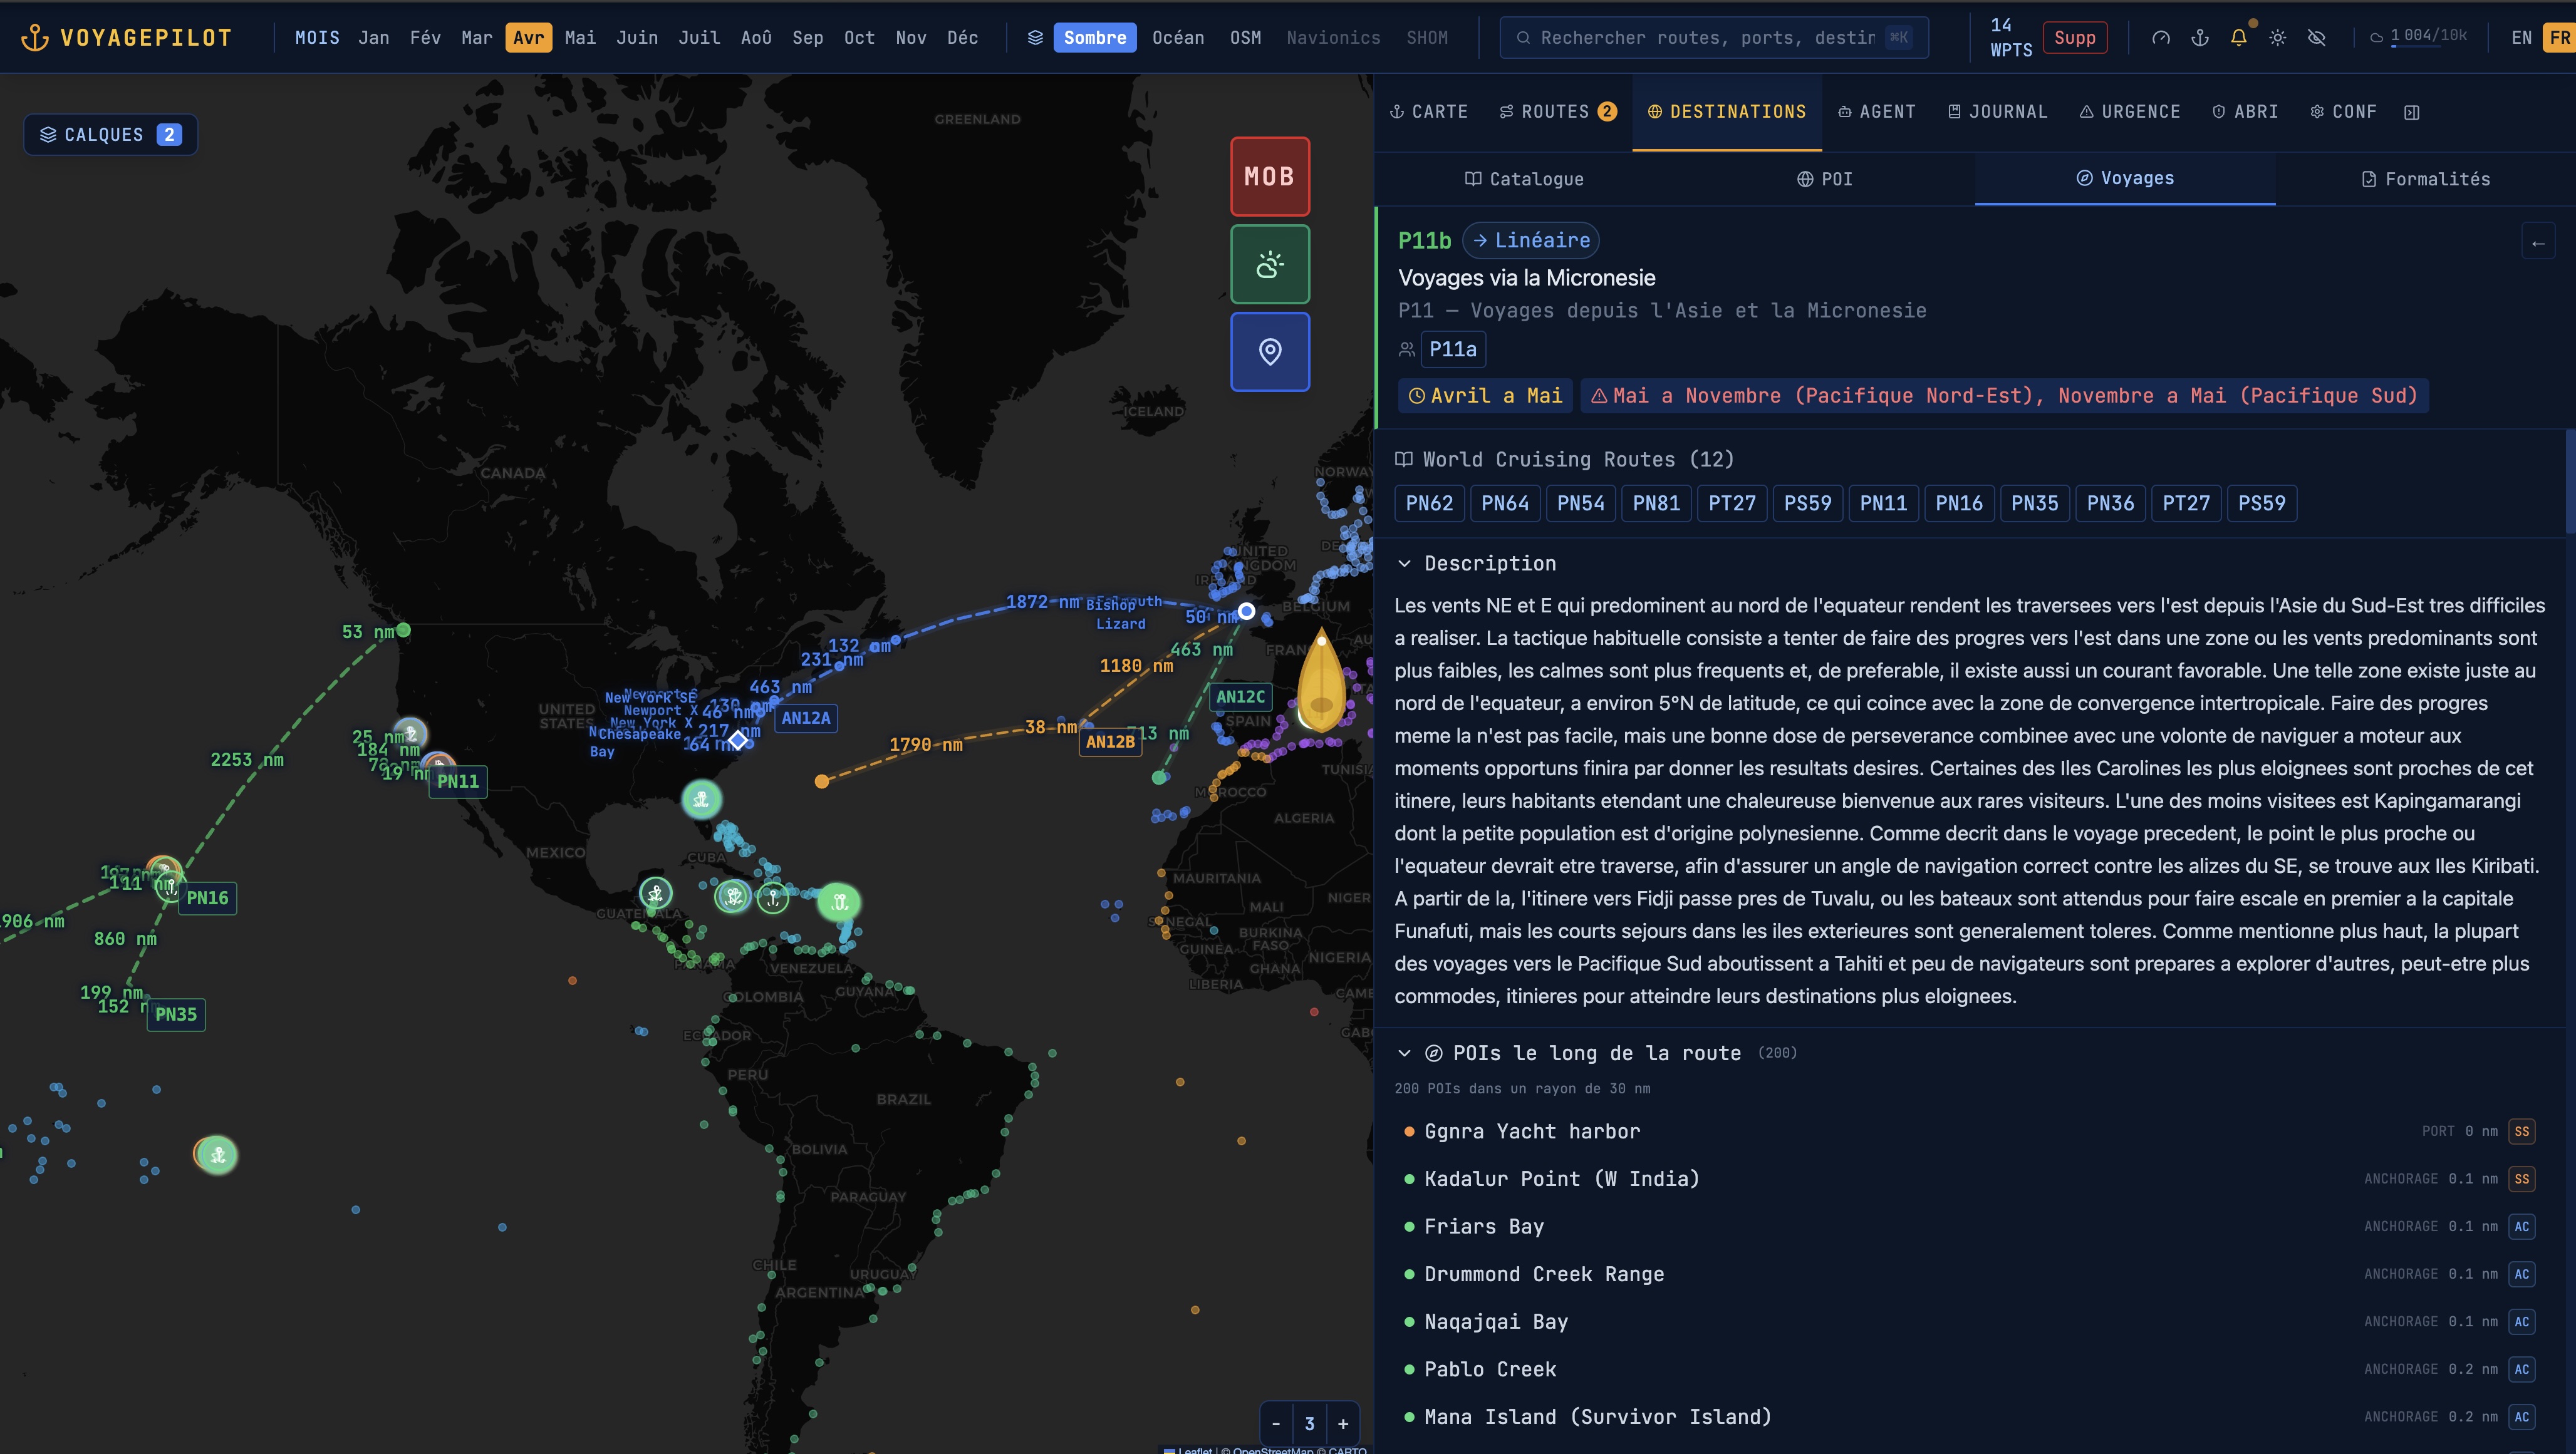
Task: Open the speed gauge icon in top bar
Action: point(2160,38)
